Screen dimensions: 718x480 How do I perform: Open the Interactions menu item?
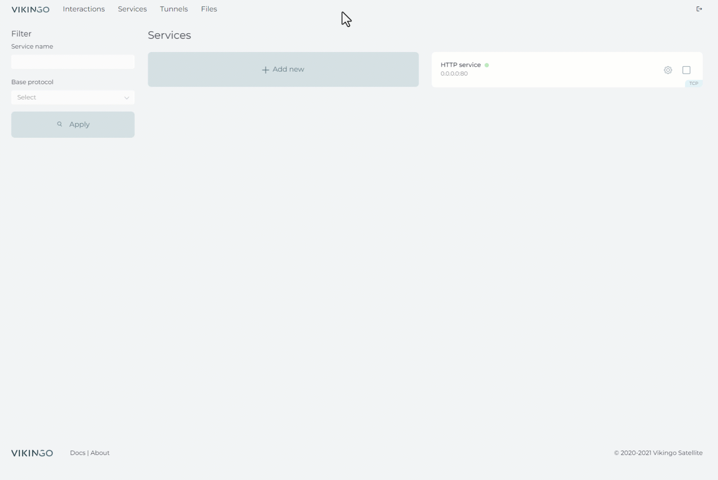[x=84, y=9]
